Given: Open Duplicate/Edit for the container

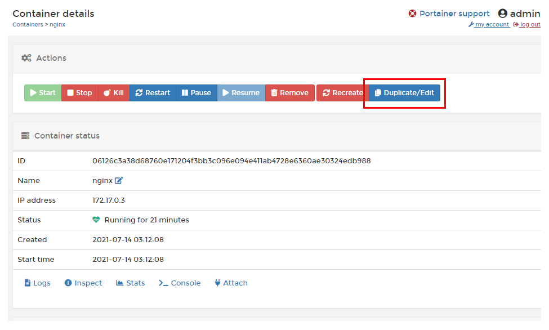Looking at the screenshot, I should [404, 93].
